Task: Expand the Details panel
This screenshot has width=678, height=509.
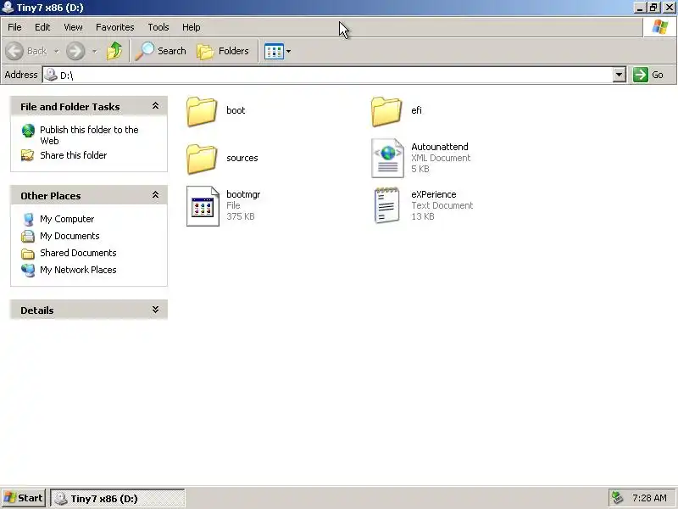Action: coord(155,310)
